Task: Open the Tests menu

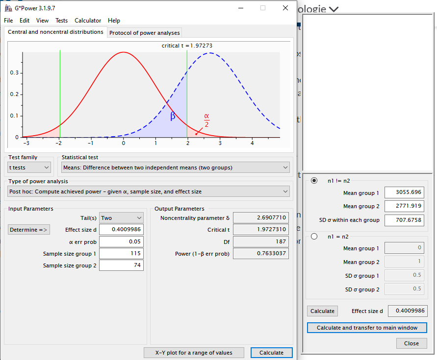Action: (61, 21)
